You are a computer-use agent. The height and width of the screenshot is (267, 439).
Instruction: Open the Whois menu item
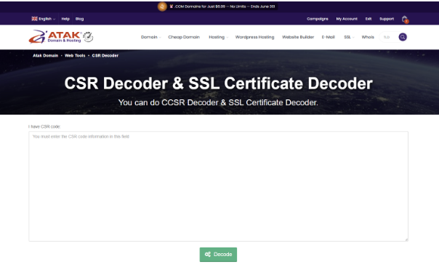click(368, 37)
